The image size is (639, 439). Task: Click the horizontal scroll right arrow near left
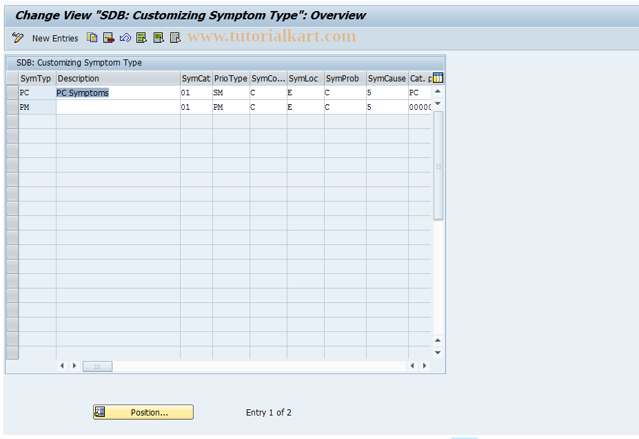74,366
